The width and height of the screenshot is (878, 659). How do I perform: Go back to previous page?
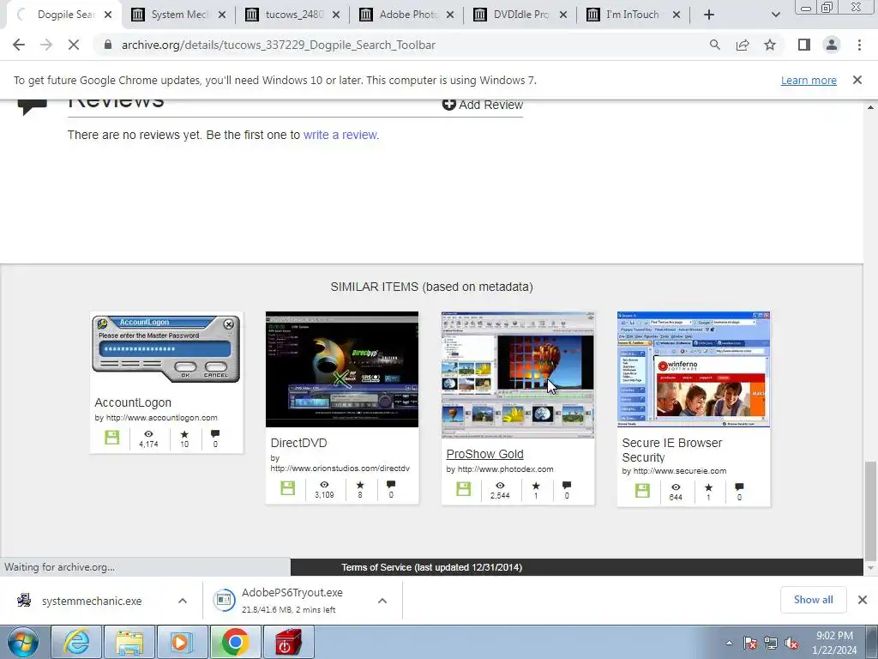pyautogui.click(x=19, y=45)
